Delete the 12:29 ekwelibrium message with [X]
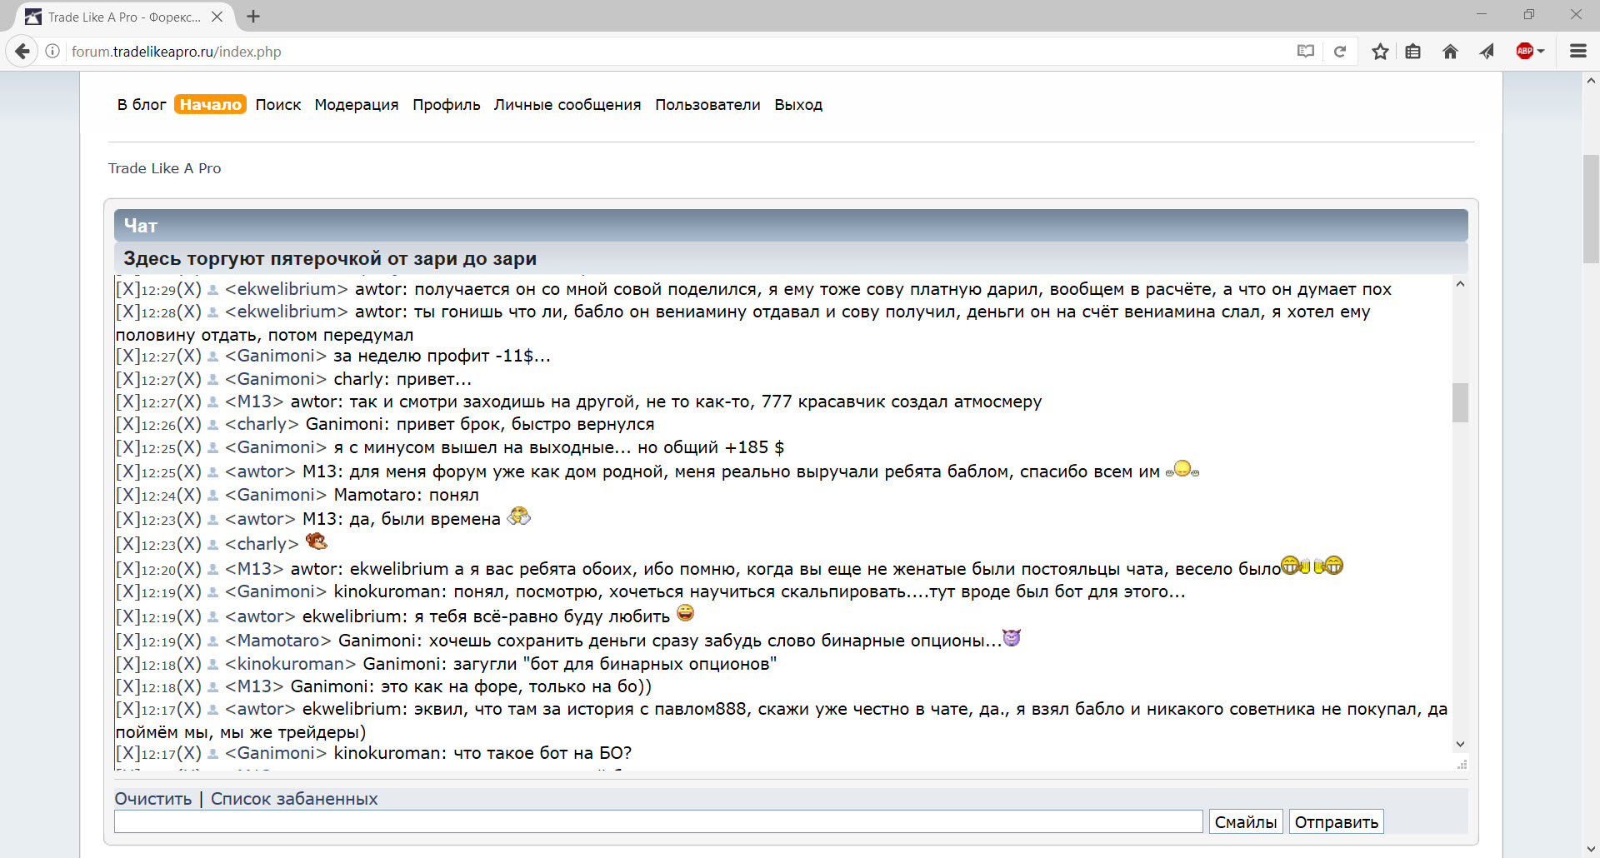 (x=127, y=290)
